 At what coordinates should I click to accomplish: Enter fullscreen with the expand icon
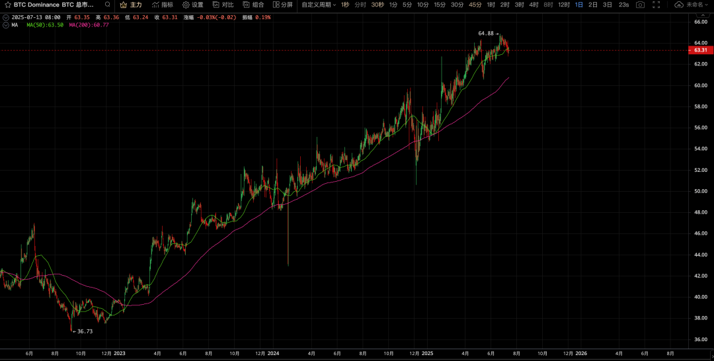[656, 5]
